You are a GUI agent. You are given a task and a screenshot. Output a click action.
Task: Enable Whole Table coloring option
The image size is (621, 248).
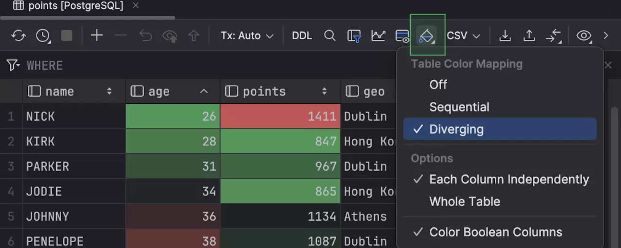pos(465,201)
